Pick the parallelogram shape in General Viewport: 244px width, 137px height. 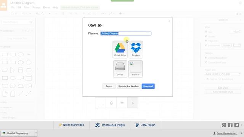point(5,70)
